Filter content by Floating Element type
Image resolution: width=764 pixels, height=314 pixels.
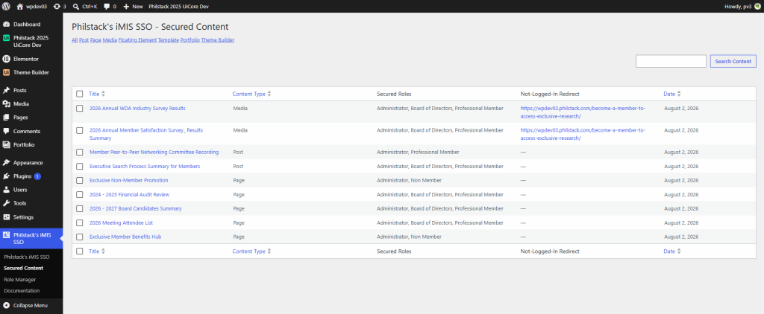137,40
